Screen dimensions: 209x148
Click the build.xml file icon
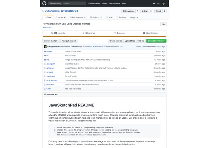(x=45, y=84)
